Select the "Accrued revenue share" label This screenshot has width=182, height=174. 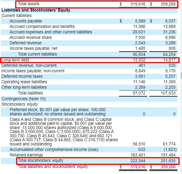pyautogui.click(x=31, y=37)
